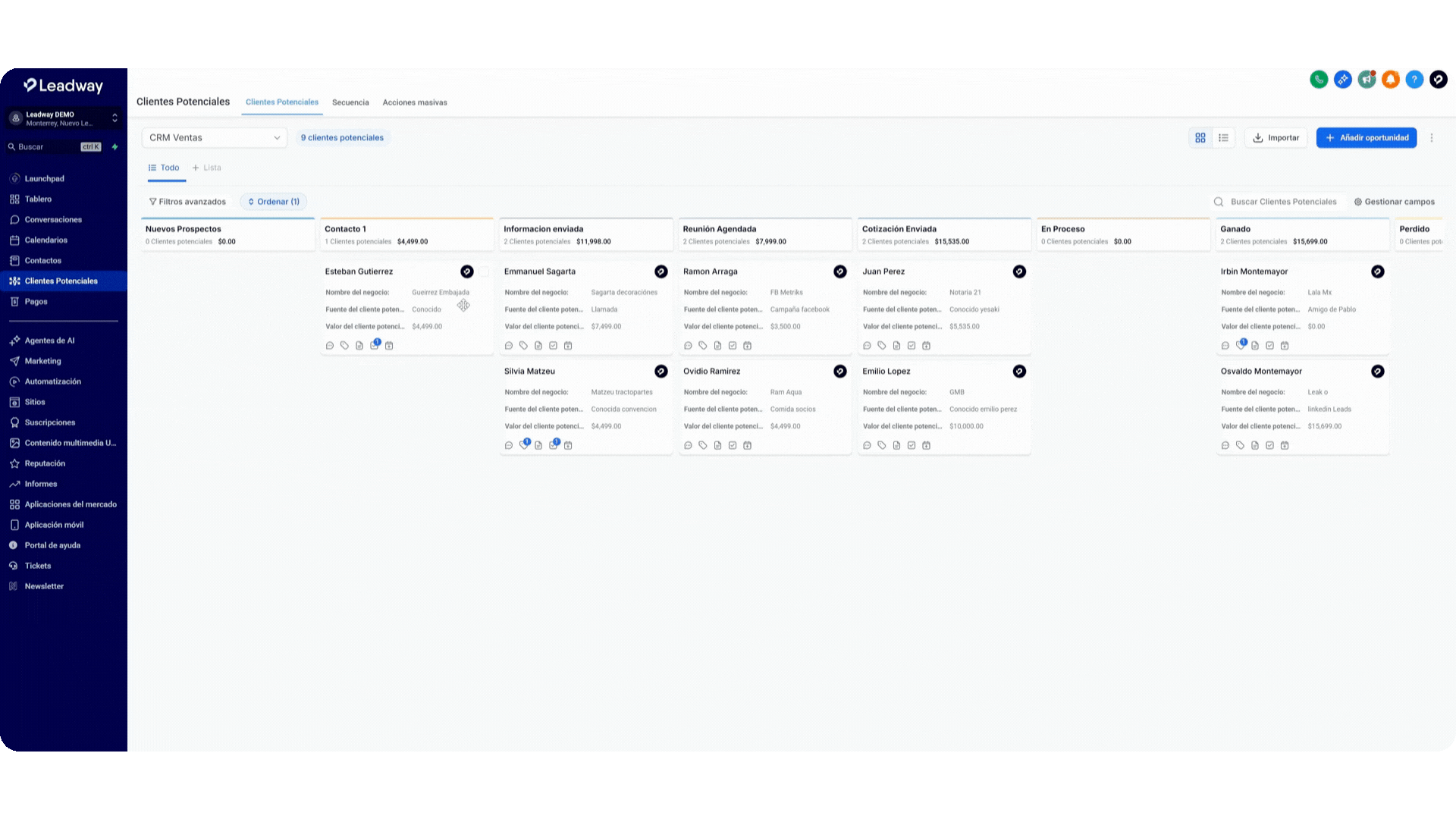Click the Ganado column header

tap(1302, 234)
